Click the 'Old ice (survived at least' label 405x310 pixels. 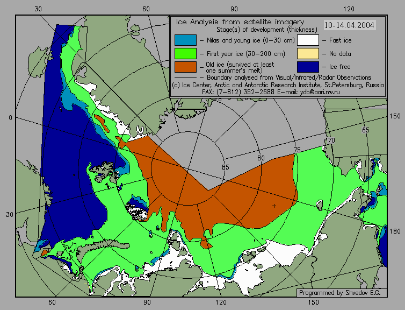[x=240, y=64]
